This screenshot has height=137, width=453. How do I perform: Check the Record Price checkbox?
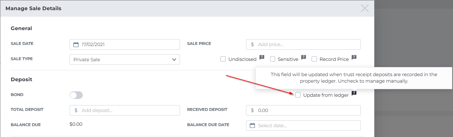[x=314, y=59]
